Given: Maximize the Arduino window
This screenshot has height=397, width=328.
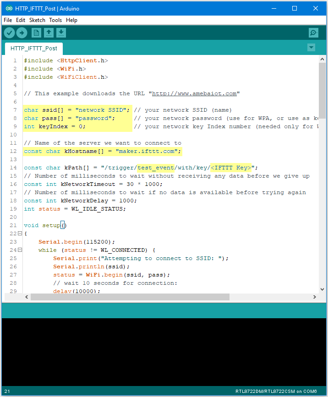Looking at the screenshot, I should coord(295,9).
